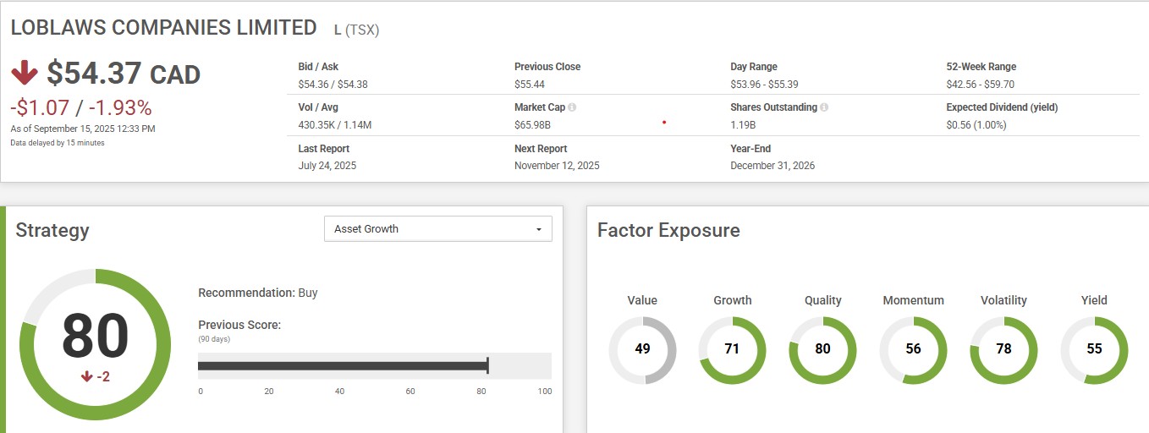
Task: Click the 52-Week Range value $42.56 - $59.70
Action: [980, 85]
